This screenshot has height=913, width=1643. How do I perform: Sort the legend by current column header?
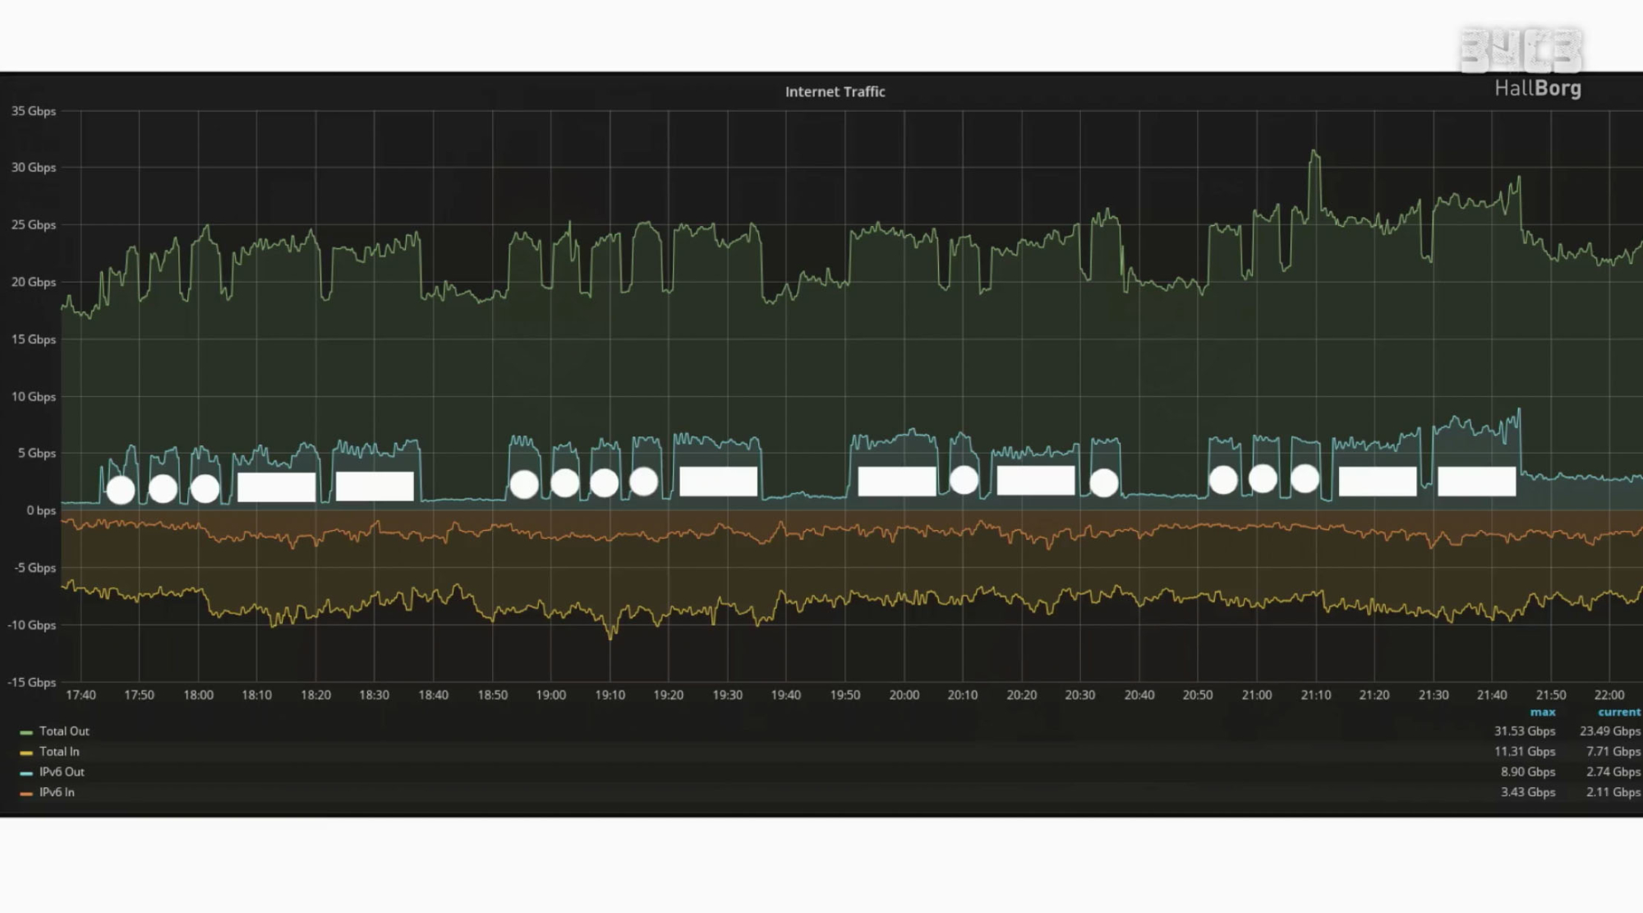click(x=1618, y=712)
